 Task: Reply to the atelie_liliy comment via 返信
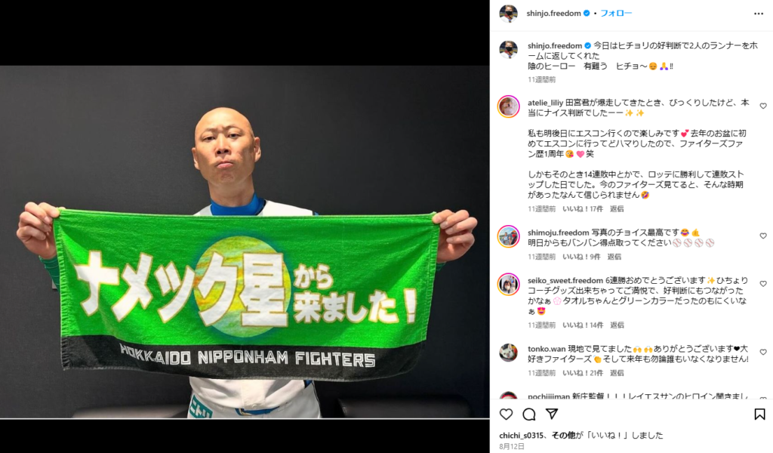click(617, 209)
